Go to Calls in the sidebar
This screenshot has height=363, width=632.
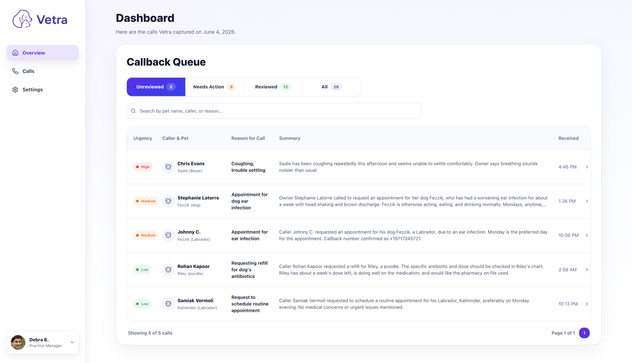43,71
